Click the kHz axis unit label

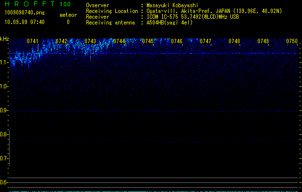tap(4, 39)
